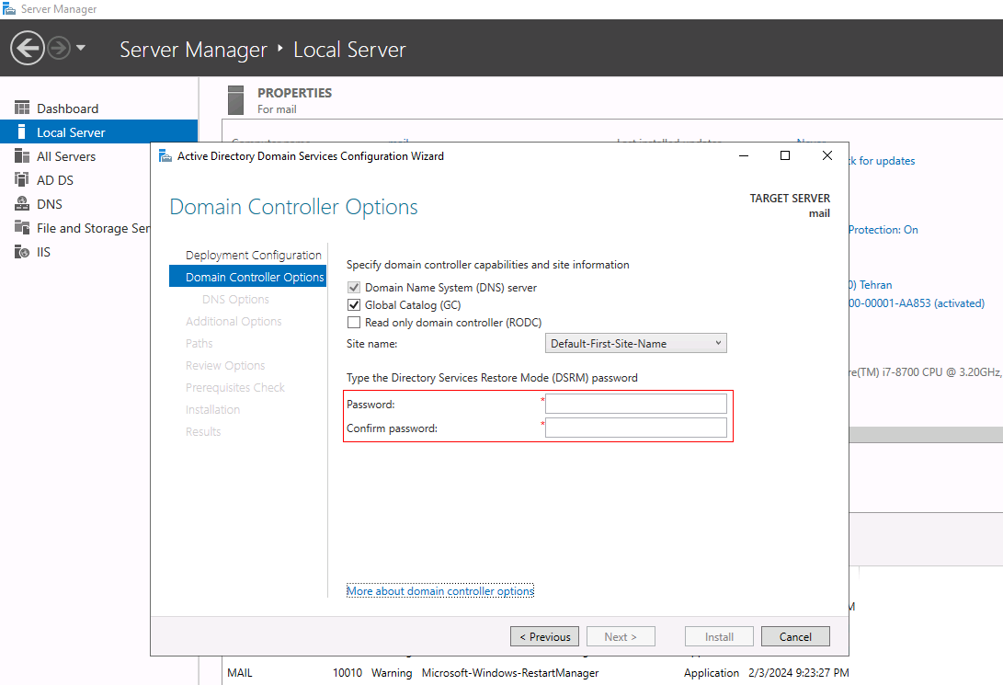The height and width of the screenshot is (685, 1003).
Task: Close the configuration wizard window
Action: (827, 155)
